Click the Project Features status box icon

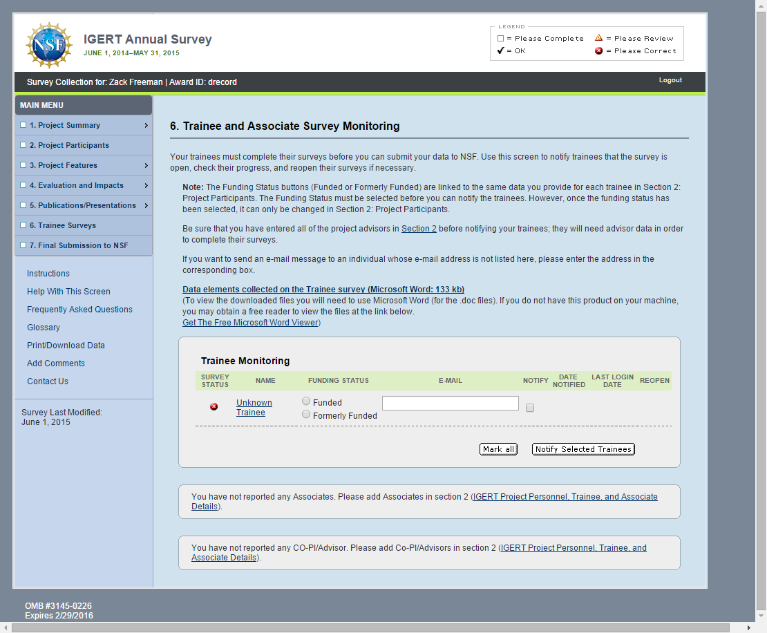tap(23, 165)
